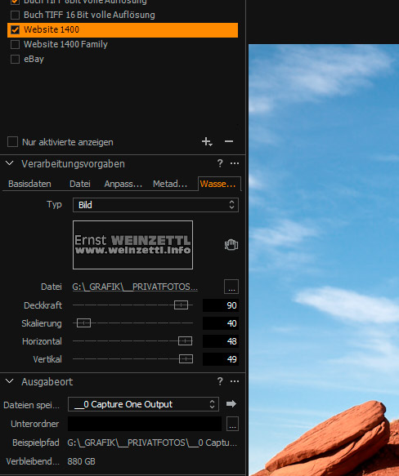Image resolution: width=399 pixels, height=476 pixels.
Task: Add a new process recipe with plus icon
Action: coord(207,141)
